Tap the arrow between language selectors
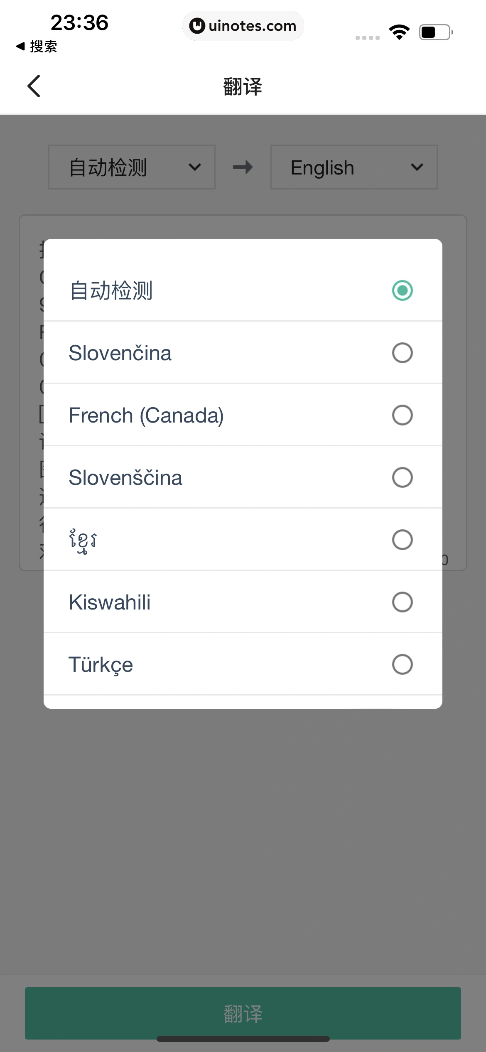This screenshot has width=486, height=1052. (243, 167)
